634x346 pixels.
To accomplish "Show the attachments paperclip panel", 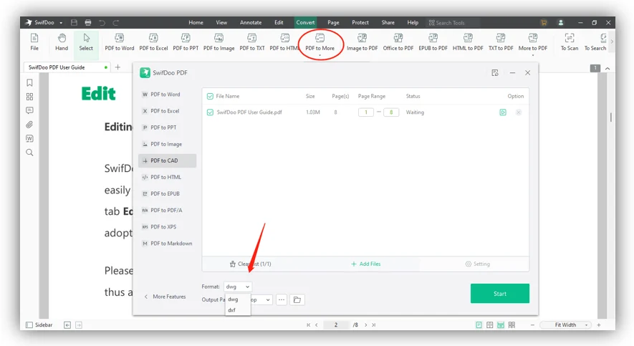I will click(x=29, y=125).
